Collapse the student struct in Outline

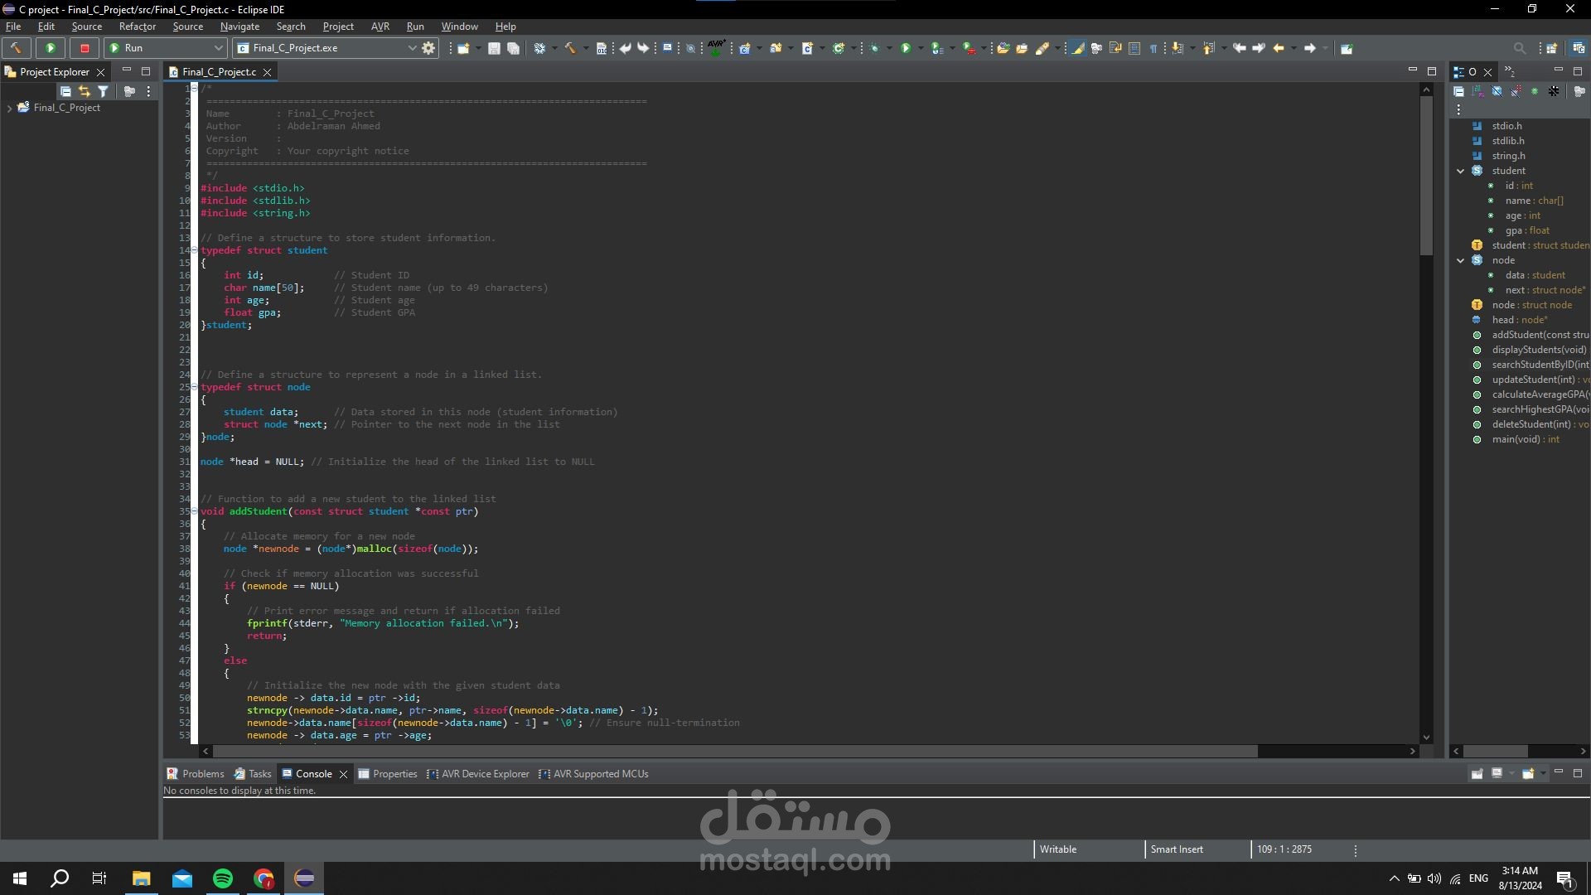[x=1460, y=171]
